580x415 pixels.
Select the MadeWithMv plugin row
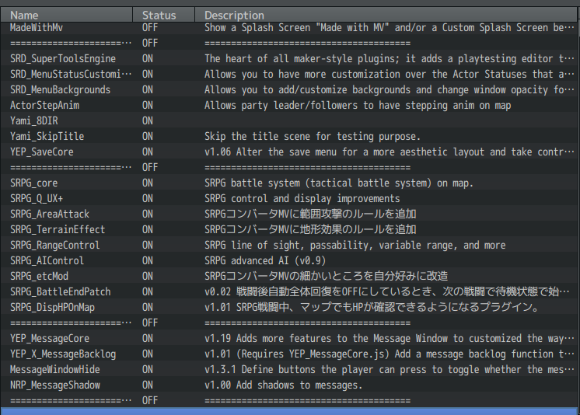pyautogui.click(x=289, y=28)
